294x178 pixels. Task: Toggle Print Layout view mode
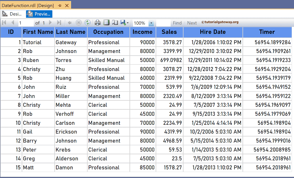(107, 23)
